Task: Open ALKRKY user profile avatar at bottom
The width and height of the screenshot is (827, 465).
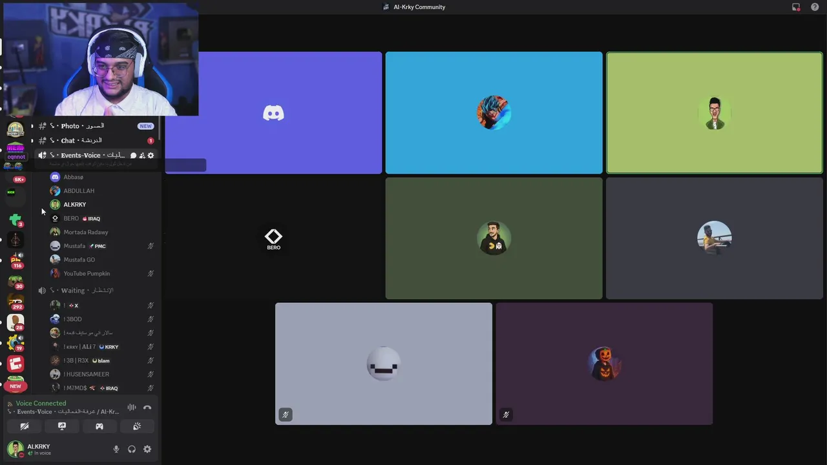Action: [16, 449]
